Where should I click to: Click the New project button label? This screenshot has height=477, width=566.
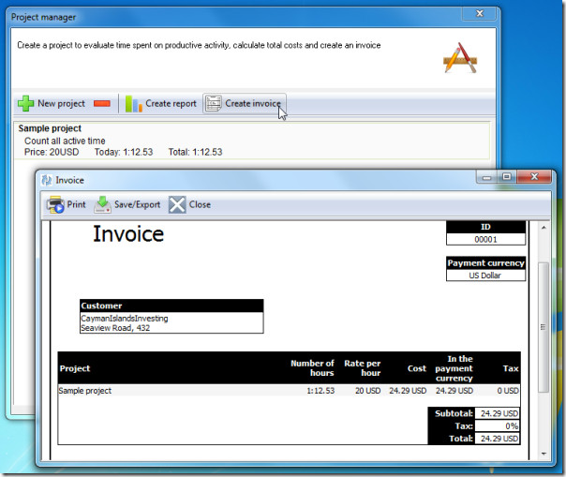tap(61, 104)
